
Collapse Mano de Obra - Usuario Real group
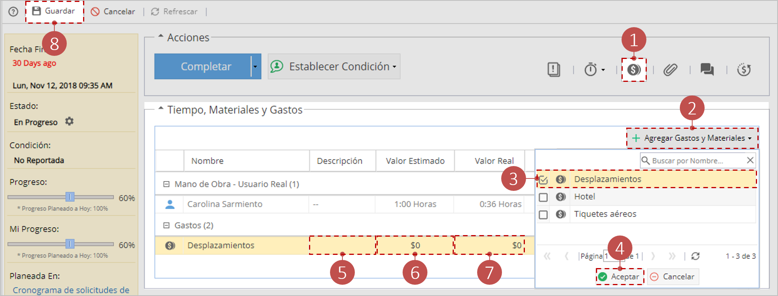pos(166,184)
